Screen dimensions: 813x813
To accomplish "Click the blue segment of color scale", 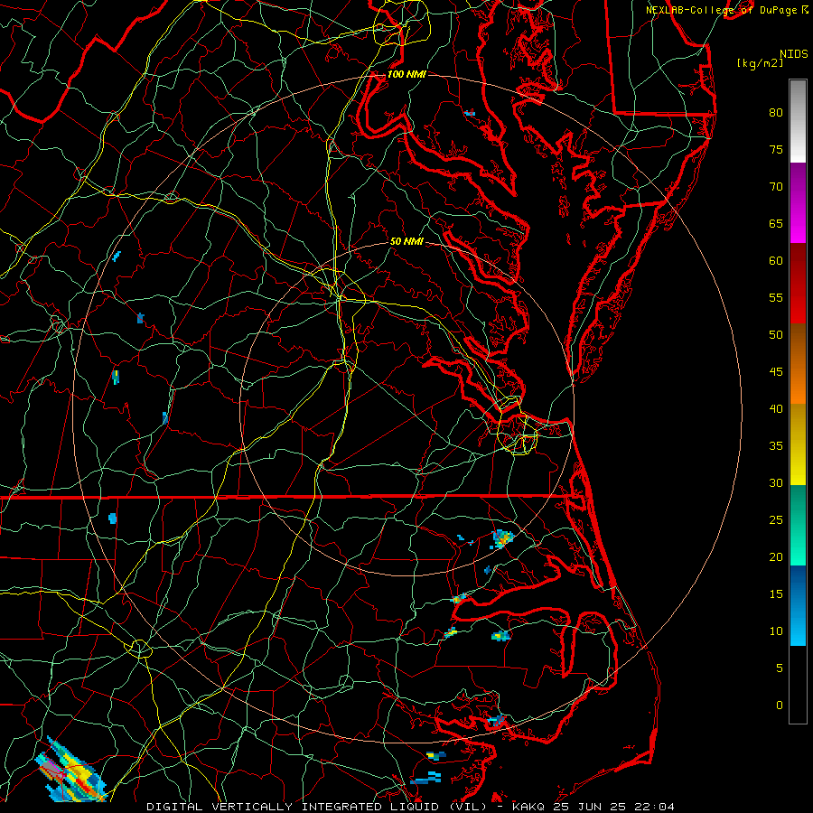I will point(798,605).
